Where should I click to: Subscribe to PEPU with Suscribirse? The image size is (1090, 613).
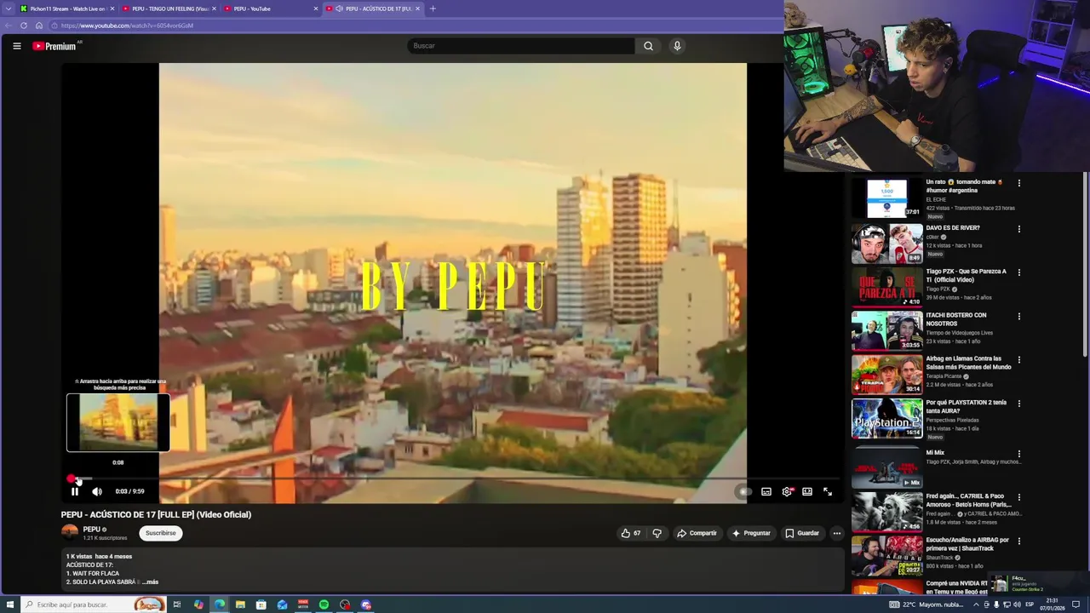pyautogui.click(x=160, y=533)
